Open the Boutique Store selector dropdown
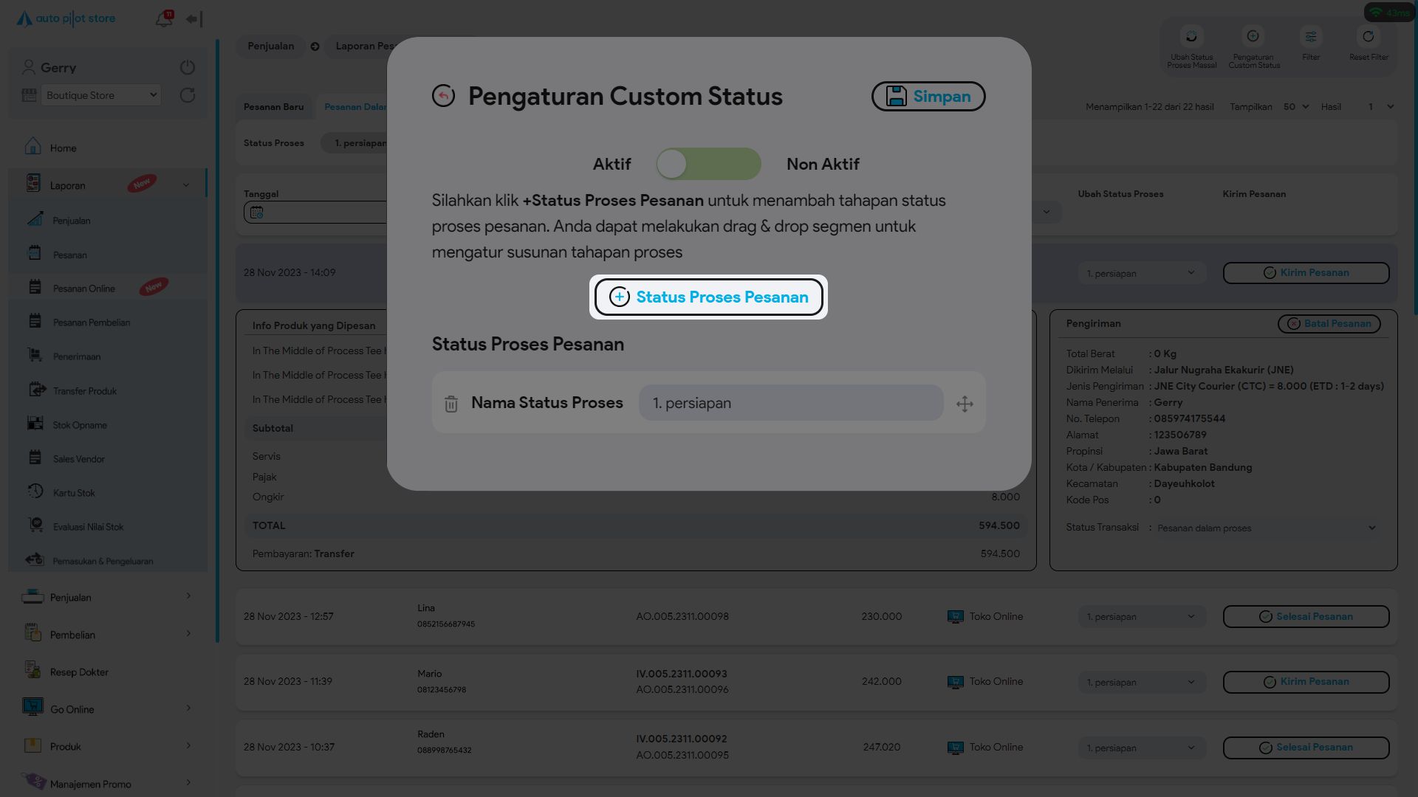Screen dimensions: 1418x797 click(x=101, y=95)
